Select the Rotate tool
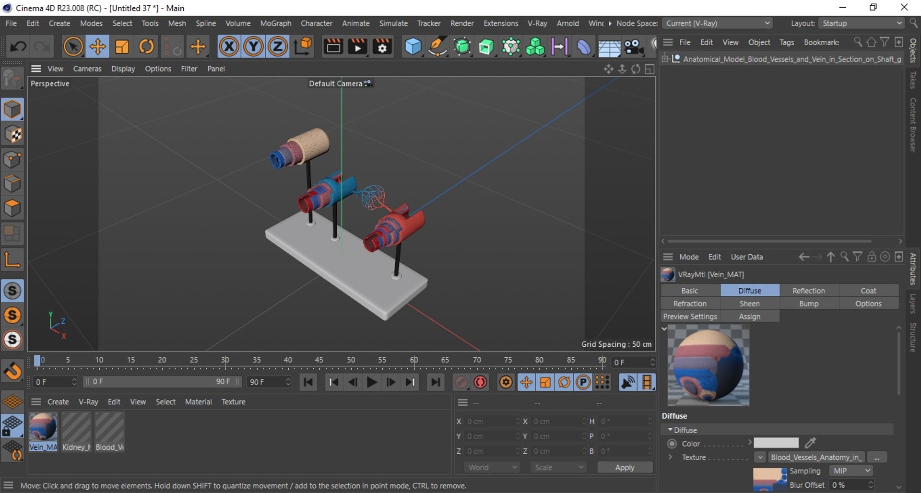 point(146,47)
